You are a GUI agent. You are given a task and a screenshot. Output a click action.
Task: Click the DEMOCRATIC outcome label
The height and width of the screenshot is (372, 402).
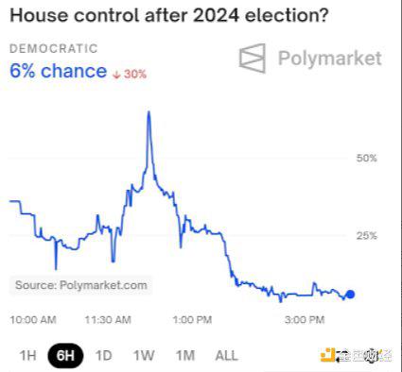pyautogui.click(x=54, y=49)
